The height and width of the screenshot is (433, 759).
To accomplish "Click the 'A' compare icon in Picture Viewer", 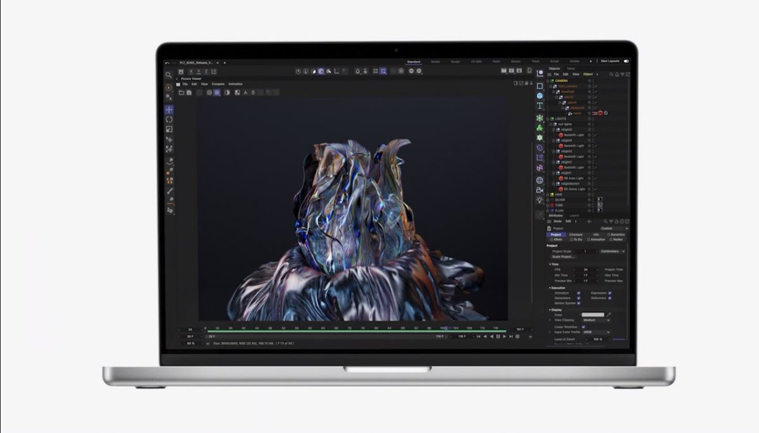I will (x=245, y=93).
